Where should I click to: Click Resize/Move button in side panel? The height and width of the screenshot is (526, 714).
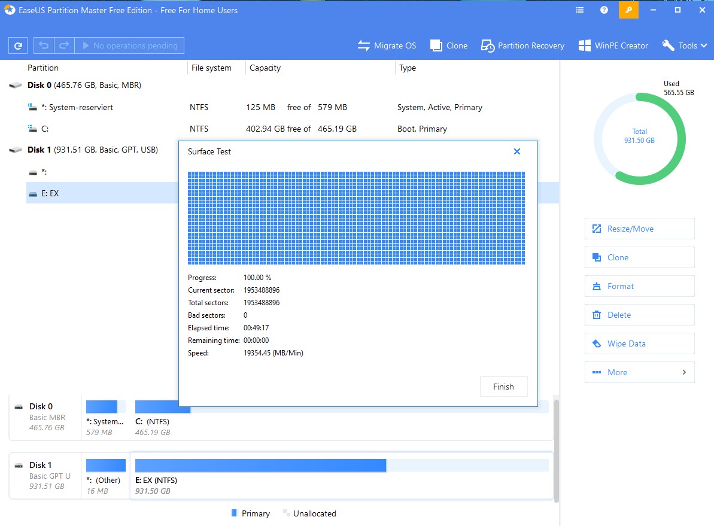pos(639,229)
